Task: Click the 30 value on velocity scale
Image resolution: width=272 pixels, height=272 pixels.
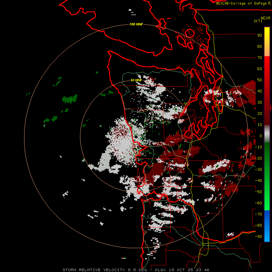Action: (260, 102)
